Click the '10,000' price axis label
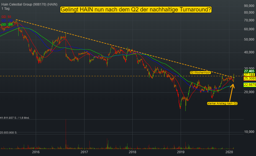The width and height of the screenshot is (256, 156). (249, 132)
